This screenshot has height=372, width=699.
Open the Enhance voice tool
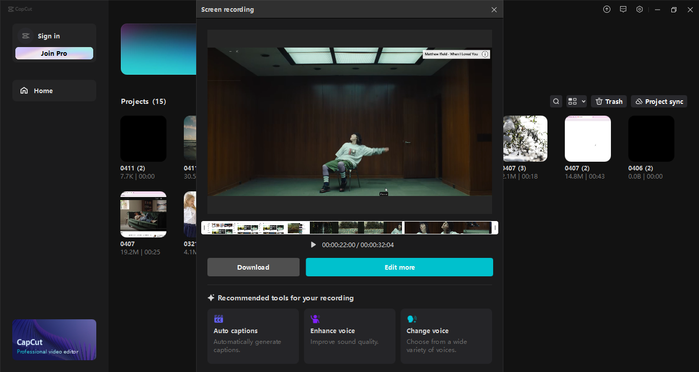[350, 336]
